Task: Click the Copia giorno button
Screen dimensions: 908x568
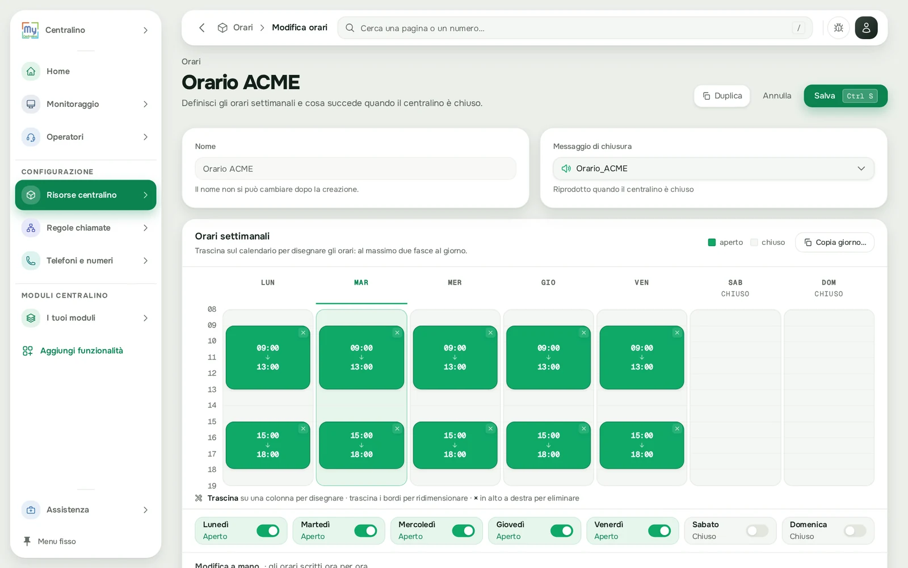Action: pyautogui.click(x=835, y=243)
